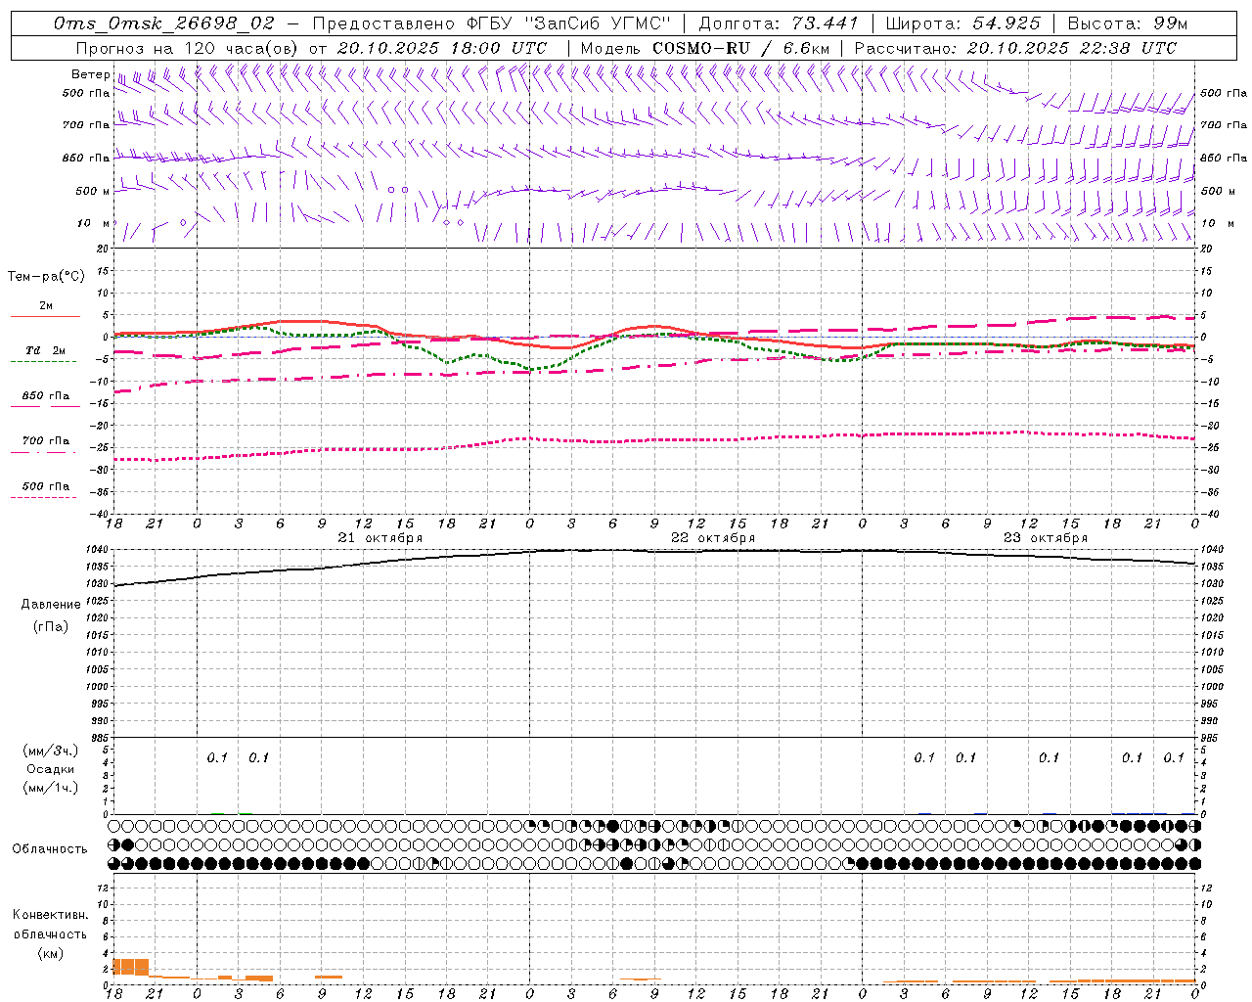Select the longitude value Долгота: 73.441
The width and height of the screenshot is (1252, 1002).
click(x=779, y=23)
